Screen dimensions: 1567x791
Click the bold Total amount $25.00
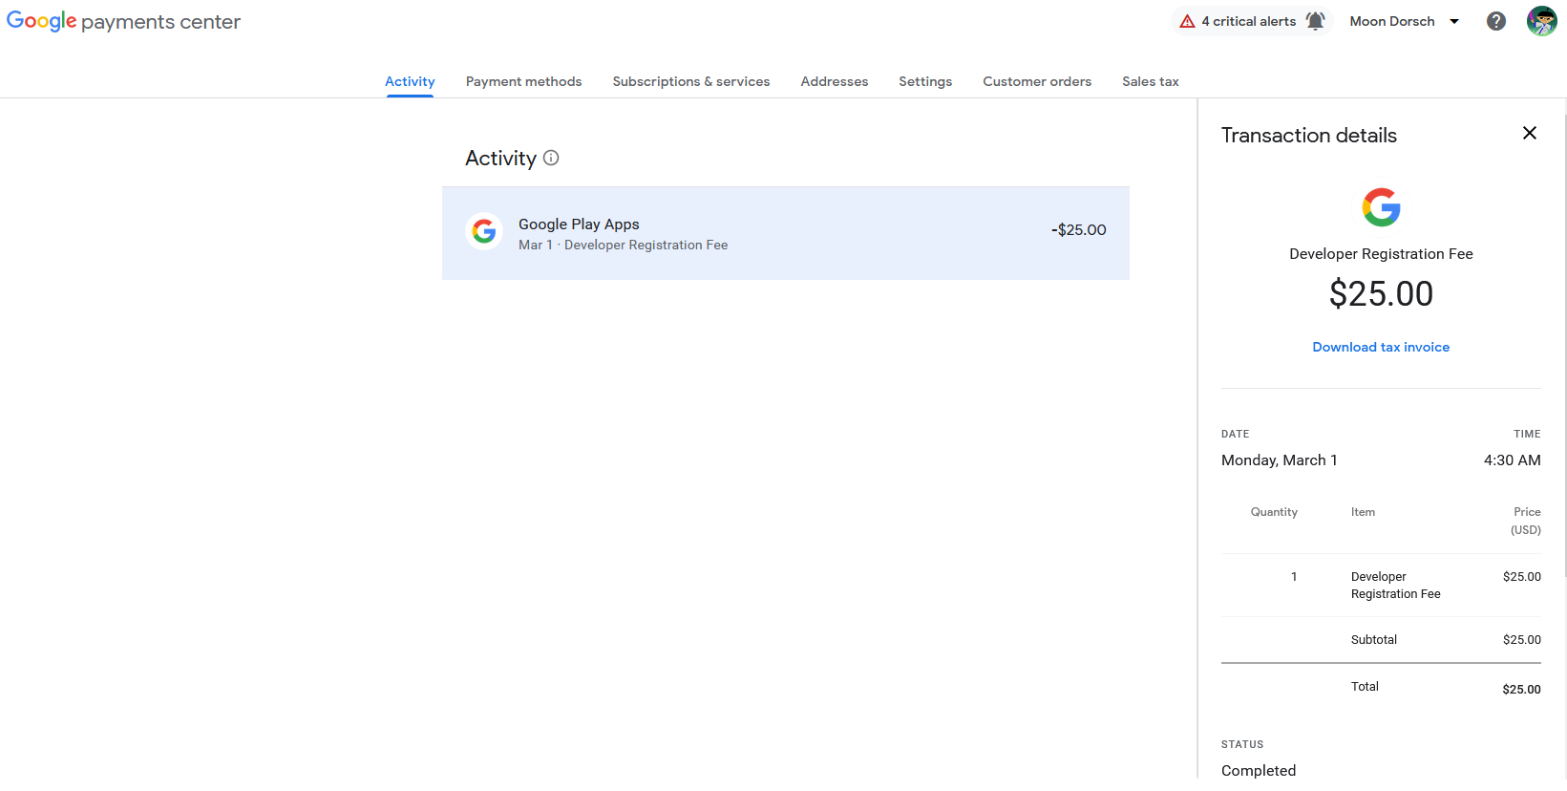[x=1522, y=690]
